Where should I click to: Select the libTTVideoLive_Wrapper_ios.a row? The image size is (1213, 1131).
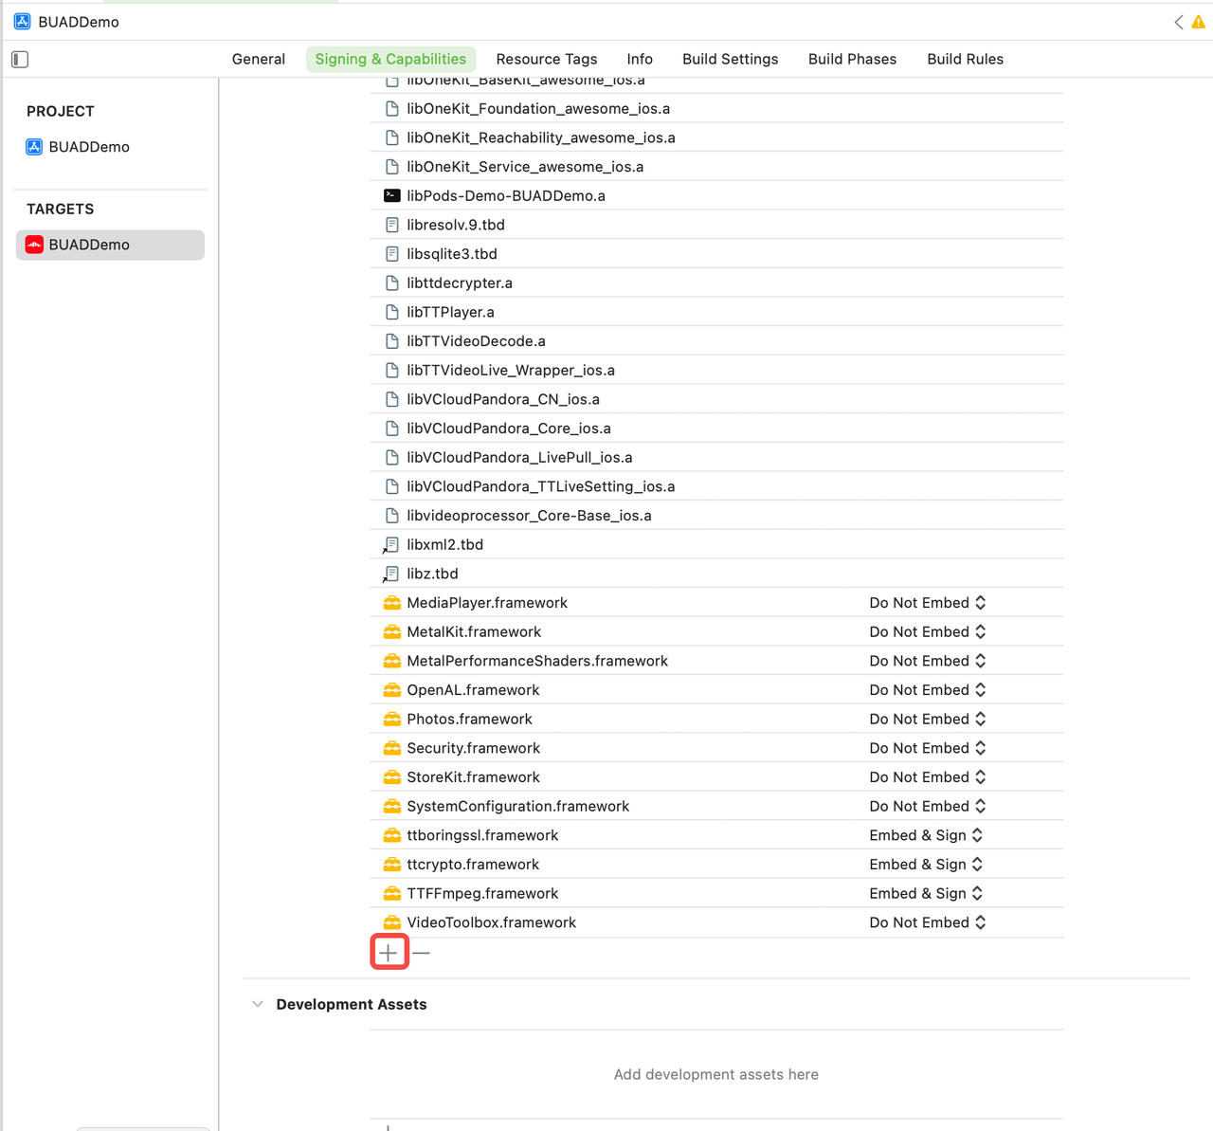coord(716,370)
